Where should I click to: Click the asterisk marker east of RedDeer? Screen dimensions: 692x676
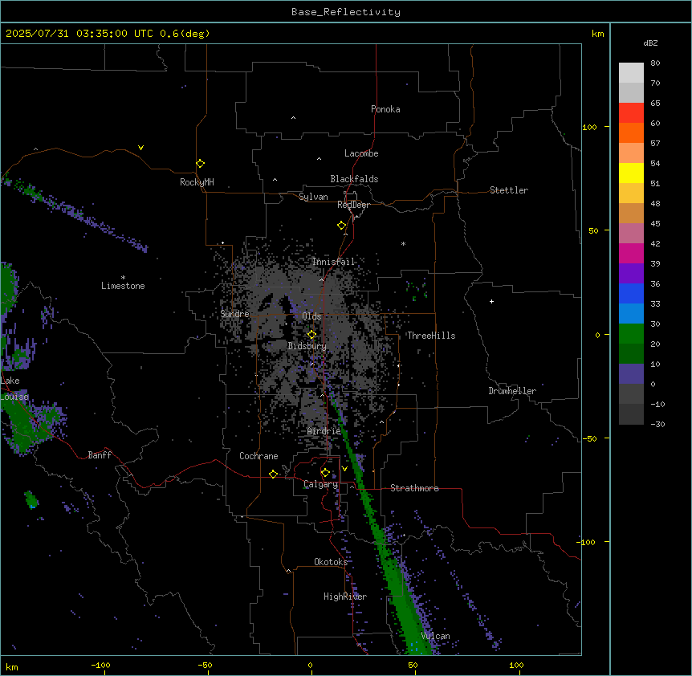403,243
